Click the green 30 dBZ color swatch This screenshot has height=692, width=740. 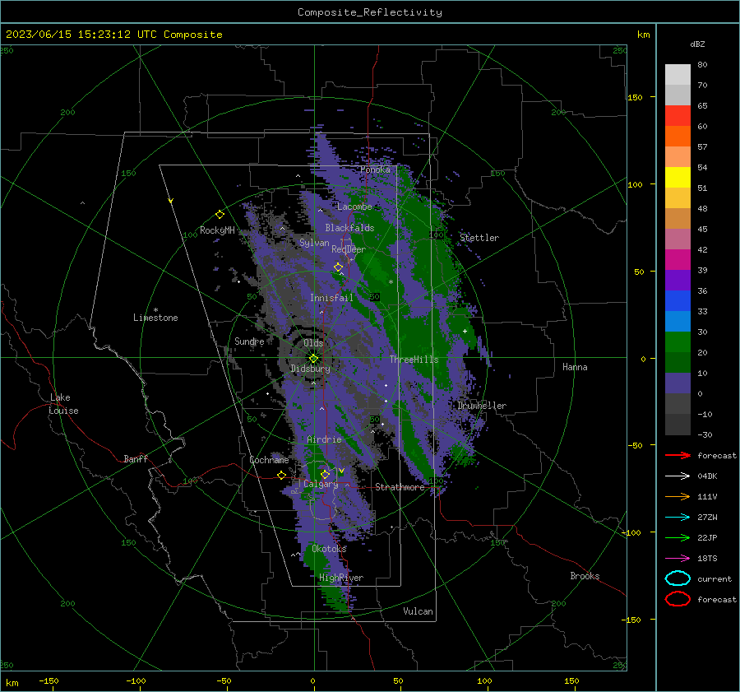coord(678,341)
